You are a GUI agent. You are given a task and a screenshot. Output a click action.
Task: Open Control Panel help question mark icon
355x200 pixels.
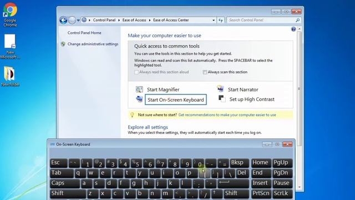pos(293,29)
